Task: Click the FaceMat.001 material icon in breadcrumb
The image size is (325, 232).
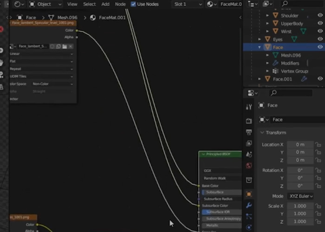Action: click(x=93, y=18)
